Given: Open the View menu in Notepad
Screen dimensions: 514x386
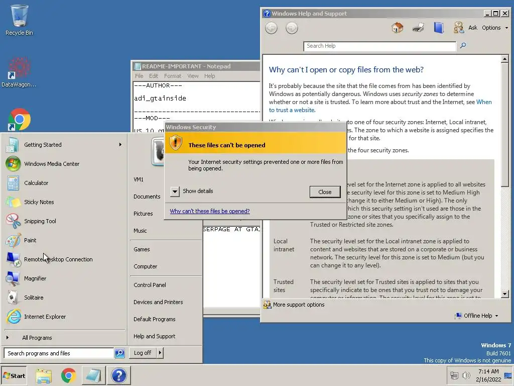Looking at the screenshot, I should tap(193, 76).
